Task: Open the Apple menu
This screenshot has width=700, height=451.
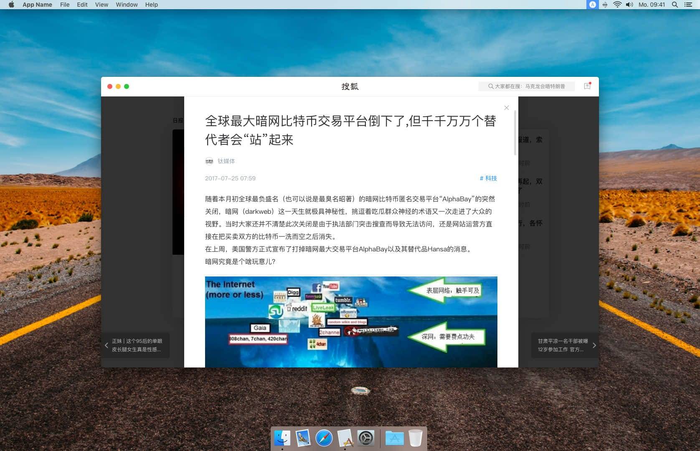Action: coord(11,5)
